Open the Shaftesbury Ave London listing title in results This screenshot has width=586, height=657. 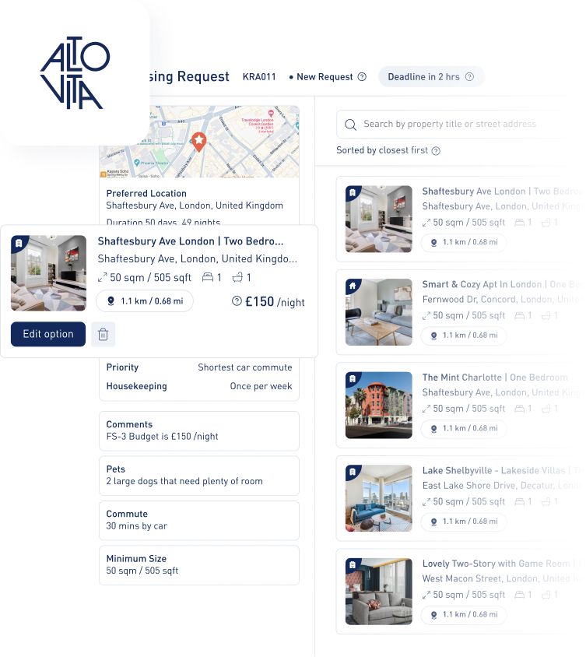click(504, 191)
